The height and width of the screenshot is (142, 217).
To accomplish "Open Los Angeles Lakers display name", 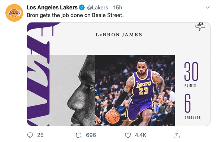I will [52, 8].
